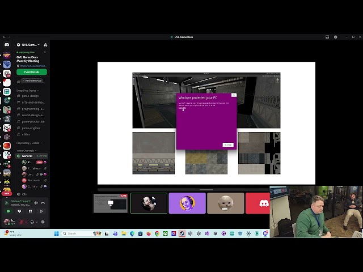363x272 pixels.
Task: Open the server with the 3D badge icon
Action: click(7, 74)
